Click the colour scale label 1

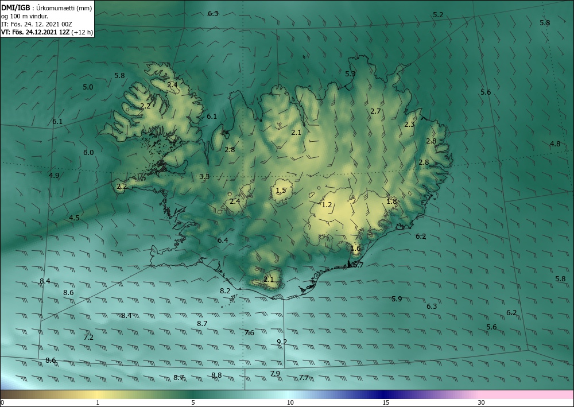click(98, 403)
